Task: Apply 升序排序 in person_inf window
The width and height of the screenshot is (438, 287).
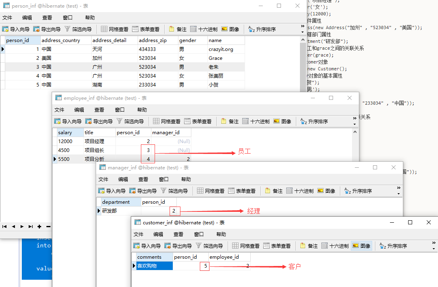Action: 262,29
